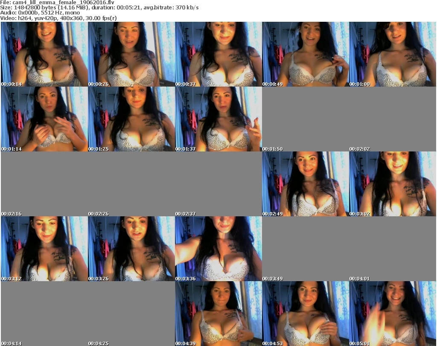The height and width of the screenshot is (346, 437).
Task: Click the empty gray frame at 00:02:02
Action: [x=393, y=119]
